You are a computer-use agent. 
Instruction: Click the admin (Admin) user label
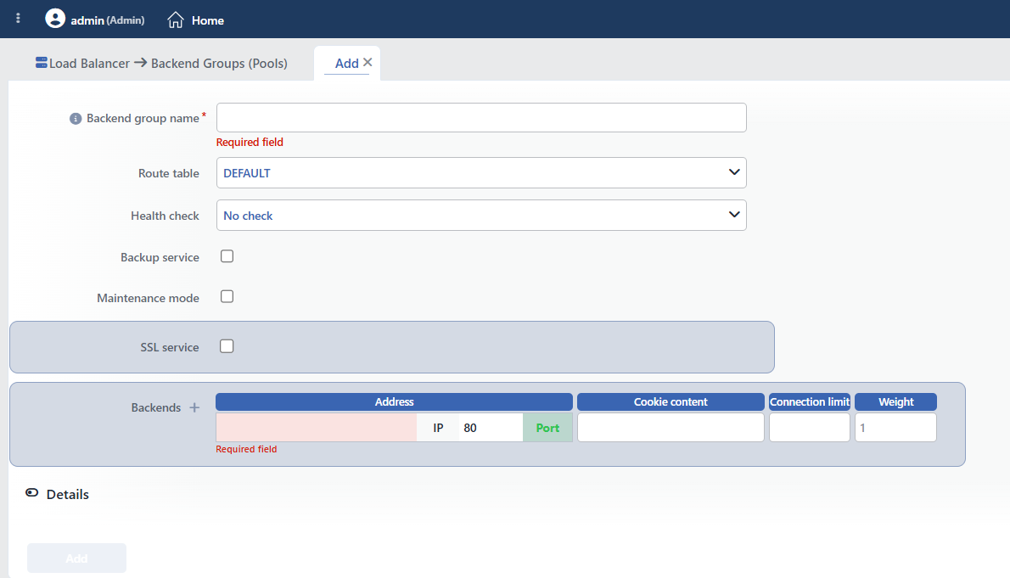[x=108, y=20]
